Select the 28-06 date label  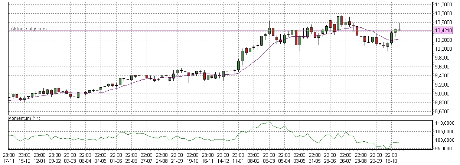(x=330, y=161)
